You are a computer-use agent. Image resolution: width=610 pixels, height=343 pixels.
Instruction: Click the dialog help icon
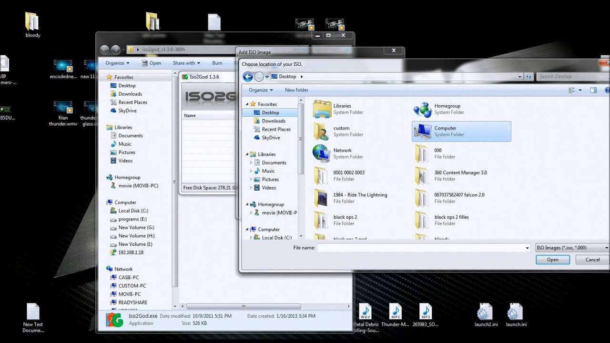click(607, 90)
